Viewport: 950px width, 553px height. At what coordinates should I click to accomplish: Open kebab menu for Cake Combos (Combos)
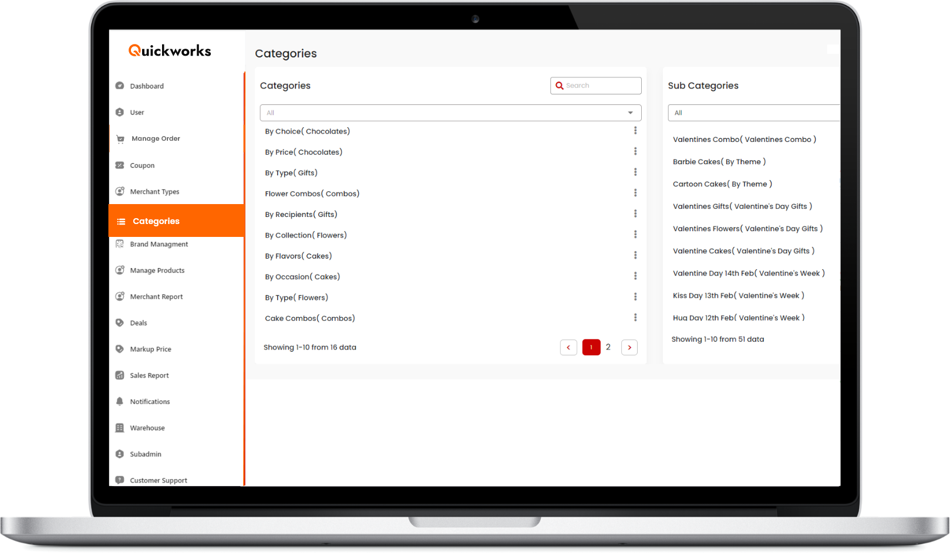point(635,318)
